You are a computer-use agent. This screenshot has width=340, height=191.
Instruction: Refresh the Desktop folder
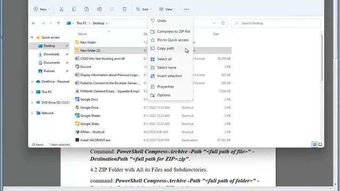point(223,23)
